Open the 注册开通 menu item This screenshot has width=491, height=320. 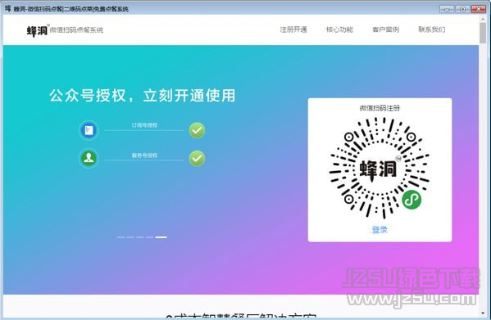293,29
